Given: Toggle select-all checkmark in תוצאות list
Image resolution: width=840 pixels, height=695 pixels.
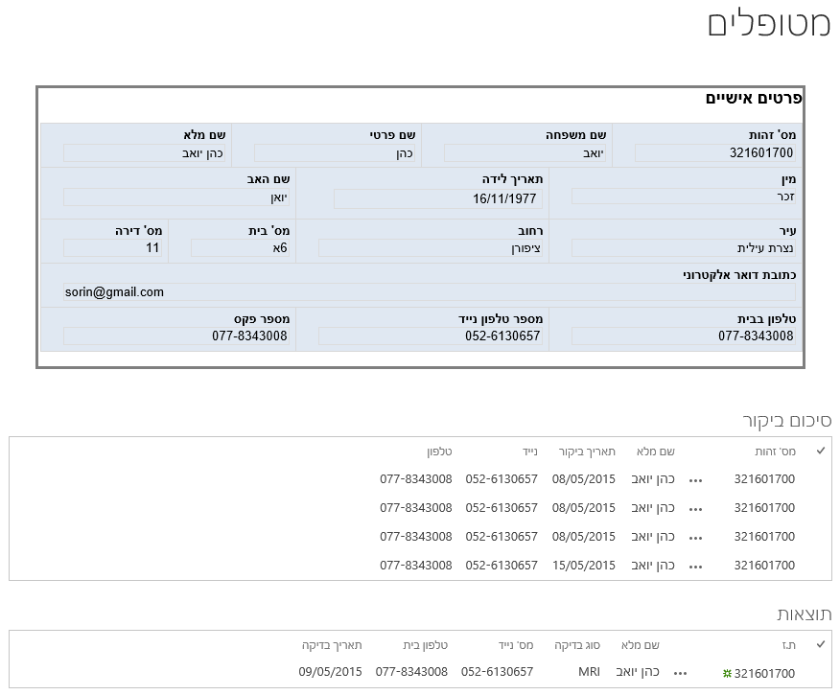Looking at the screenshot, I should [x=820, y=644].
